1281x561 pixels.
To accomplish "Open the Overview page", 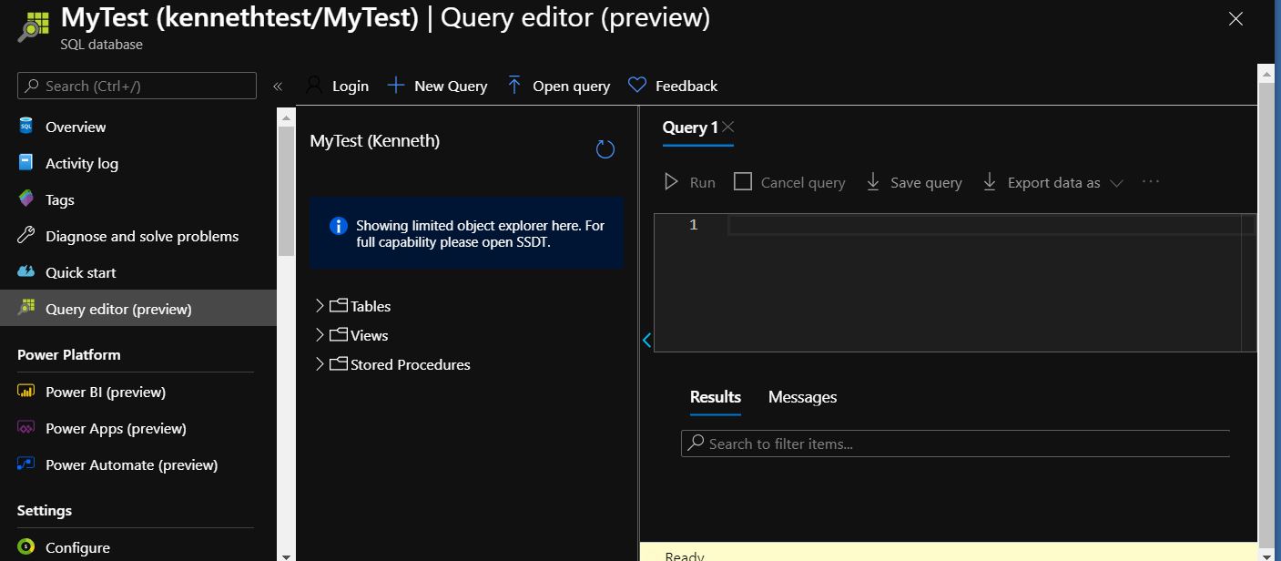I will [76, 127].
